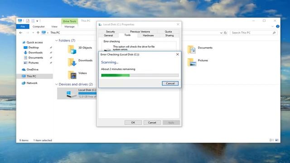Screen dimensions: 290x163
Task: Maximize the File Explorer window
Action: [x=264, y=21]
